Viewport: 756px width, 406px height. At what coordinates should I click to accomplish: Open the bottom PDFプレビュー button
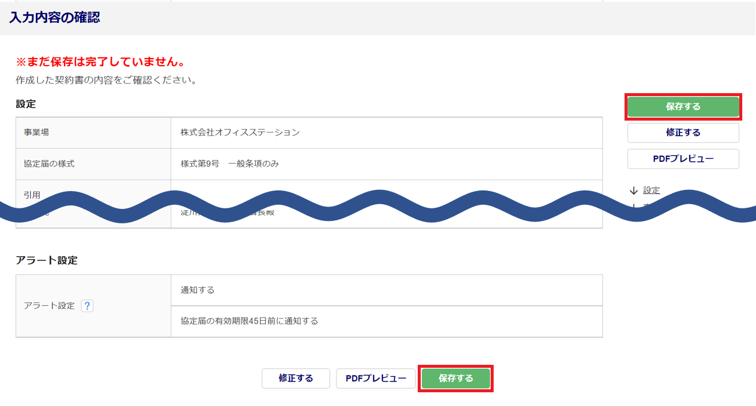(x=376, y=379)
